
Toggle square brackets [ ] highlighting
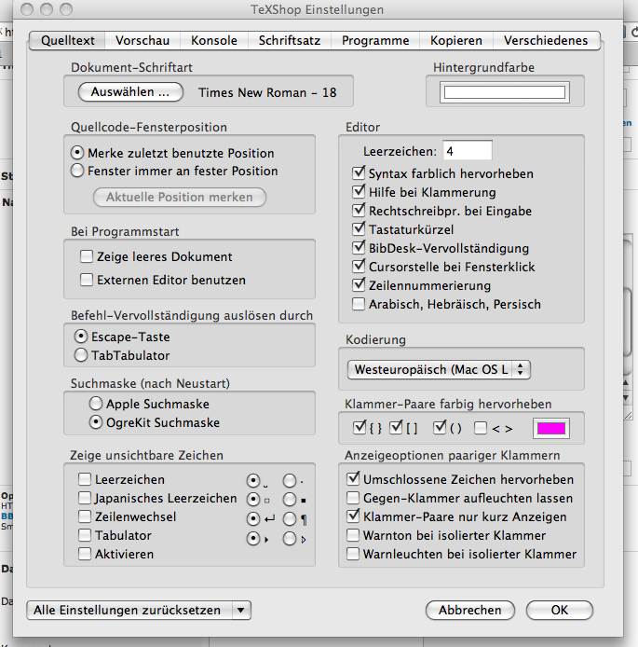point(396,428)
